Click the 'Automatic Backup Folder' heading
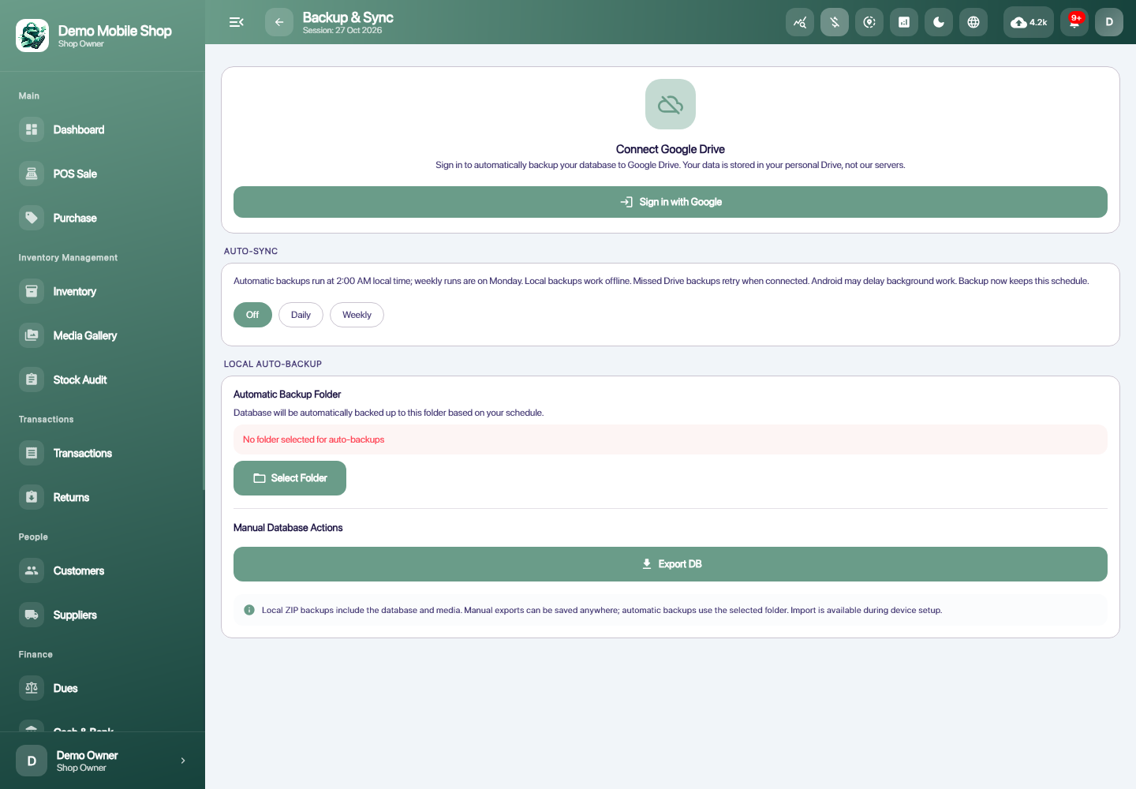The image size is (1136, 789). [287, 394]
